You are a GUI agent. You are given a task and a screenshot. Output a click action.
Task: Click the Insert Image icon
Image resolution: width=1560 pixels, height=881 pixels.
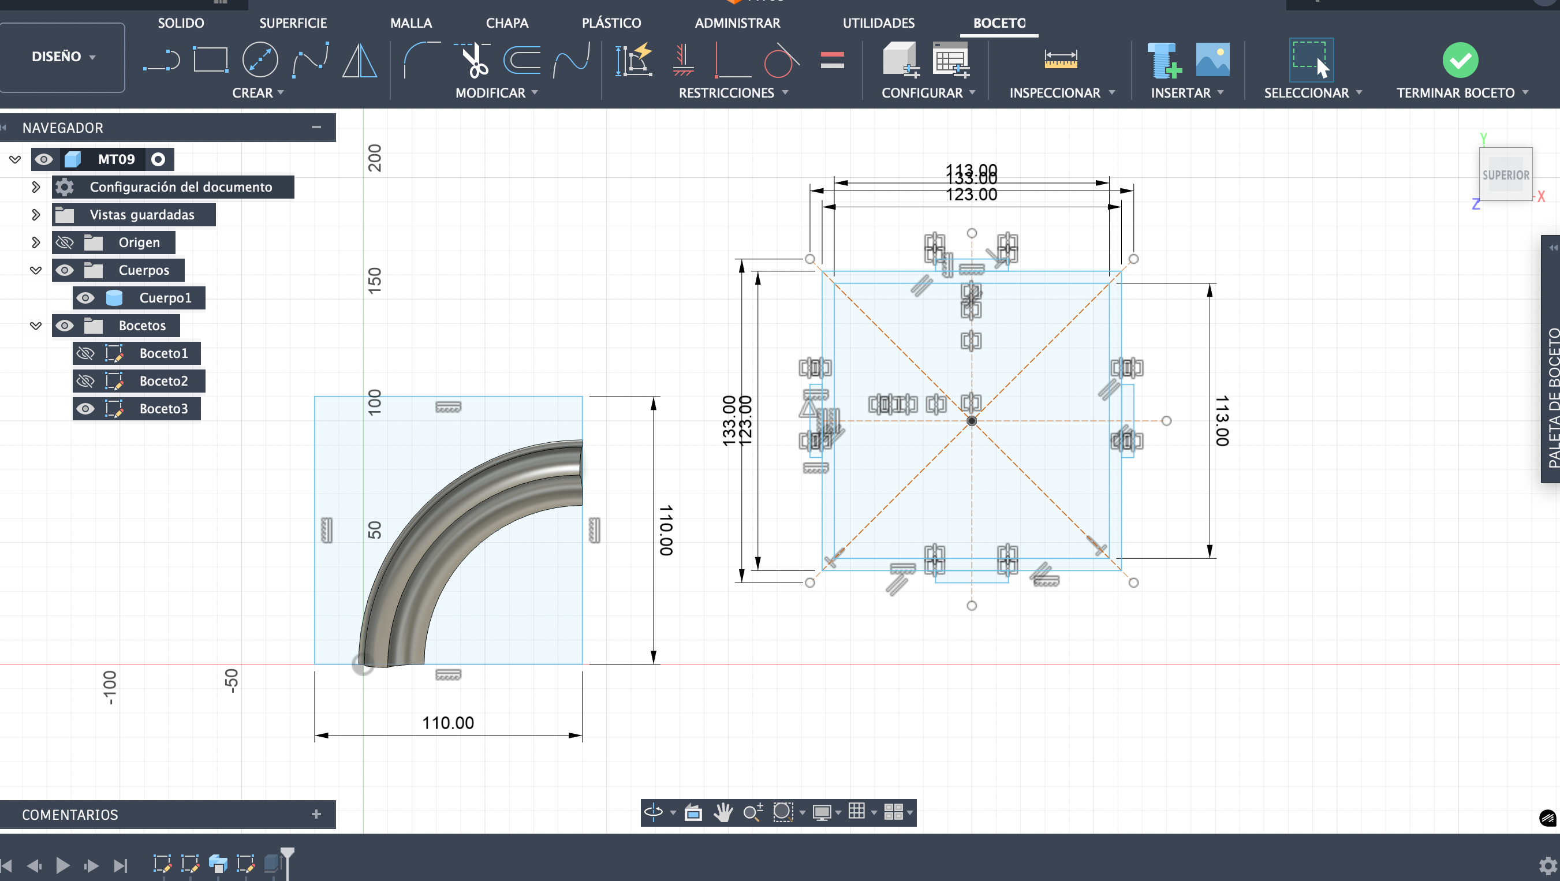[1212, 60]
